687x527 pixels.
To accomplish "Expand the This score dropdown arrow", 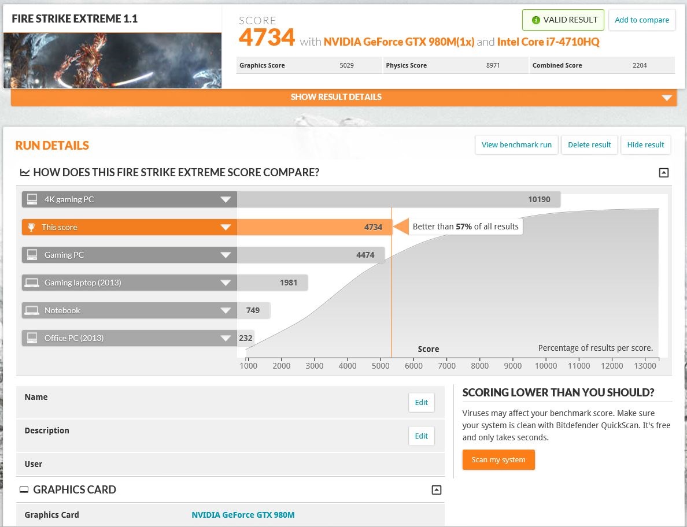I will click(x=226, y=227).
